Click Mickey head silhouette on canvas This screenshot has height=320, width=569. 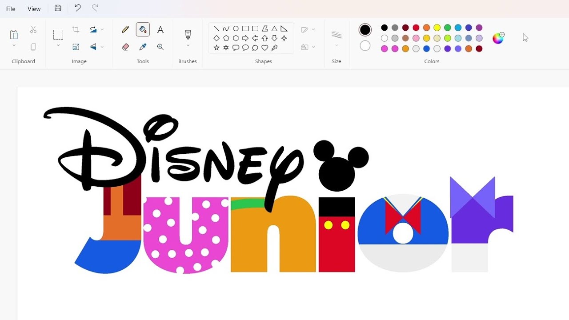[341, 165]
